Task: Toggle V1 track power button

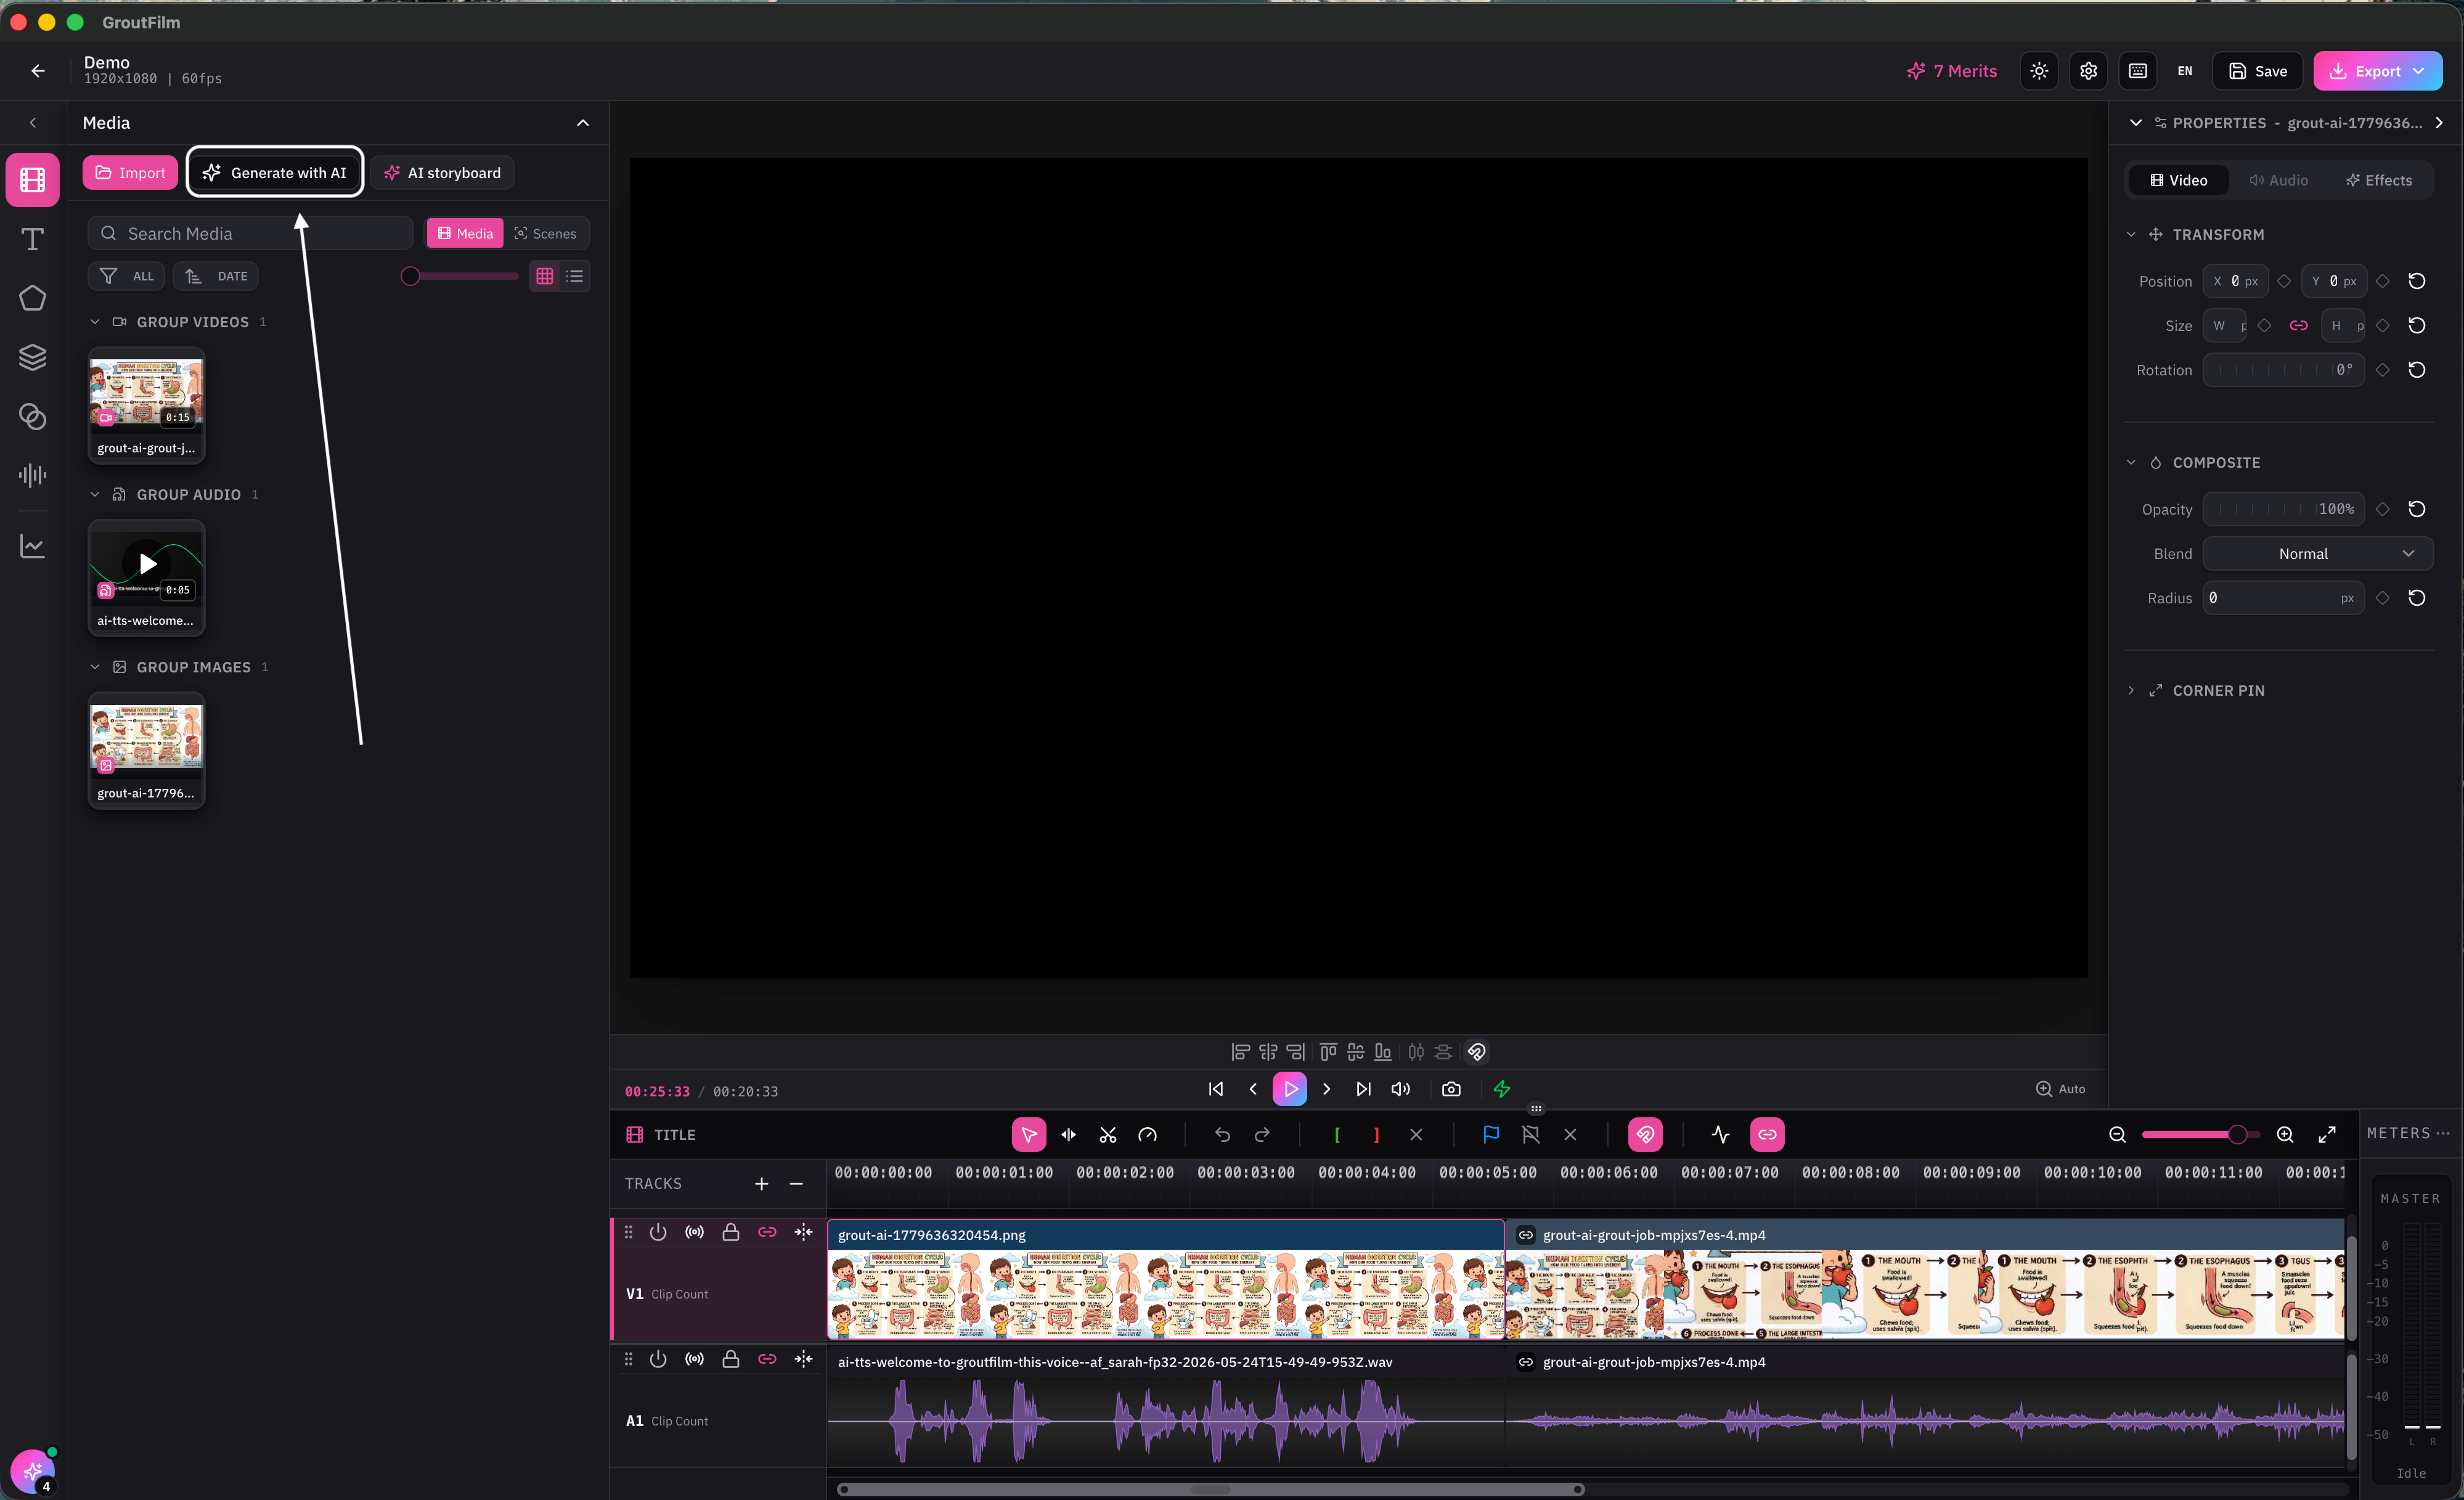Action: [658, 1232]
